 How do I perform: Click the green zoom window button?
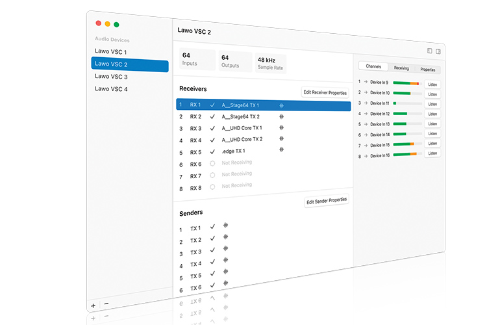(116, 25)
